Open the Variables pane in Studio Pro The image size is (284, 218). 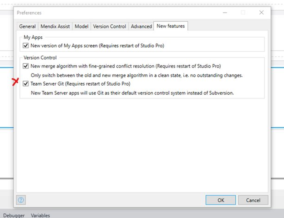pyautogui.click(x=40, y=216)
